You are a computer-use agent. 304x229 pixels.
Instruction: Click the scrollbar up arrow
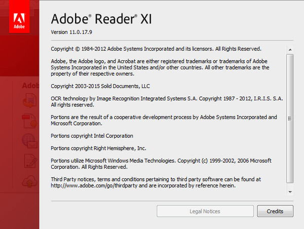(290, 50)
